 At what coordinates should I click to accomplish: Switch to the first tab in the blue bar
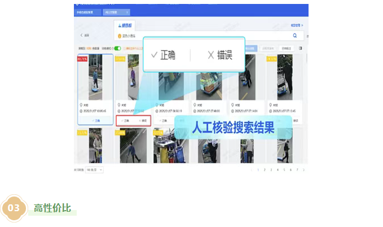[x=87, y=12]
